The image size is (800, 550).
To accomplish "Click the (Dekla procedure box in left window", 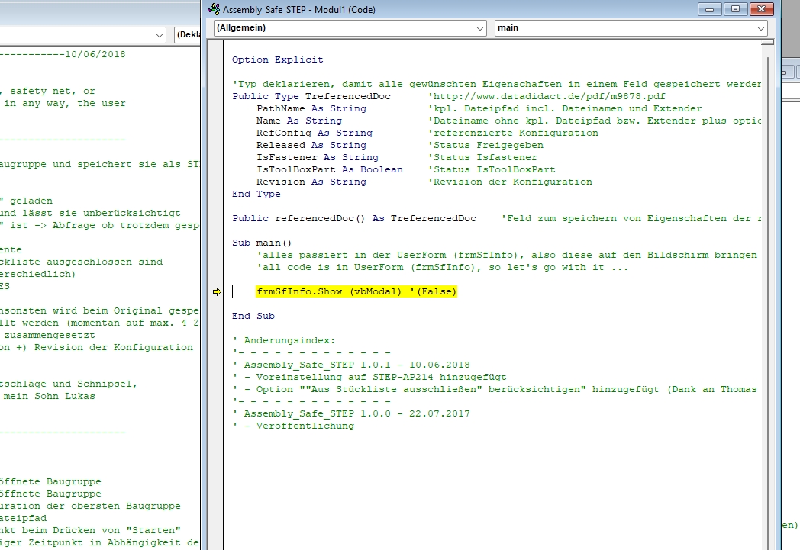I will click(188, 34).
